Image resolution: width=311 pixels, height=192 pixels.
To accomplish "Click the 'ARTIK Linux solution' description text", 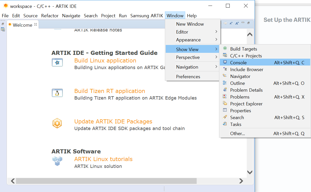I will click(98, 166).
